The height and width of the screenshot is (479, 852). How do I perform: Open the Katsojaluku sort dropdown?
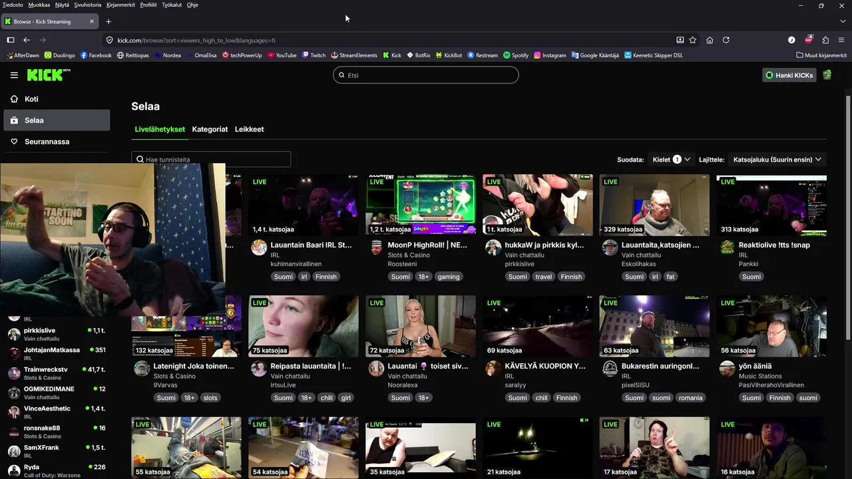777,160
